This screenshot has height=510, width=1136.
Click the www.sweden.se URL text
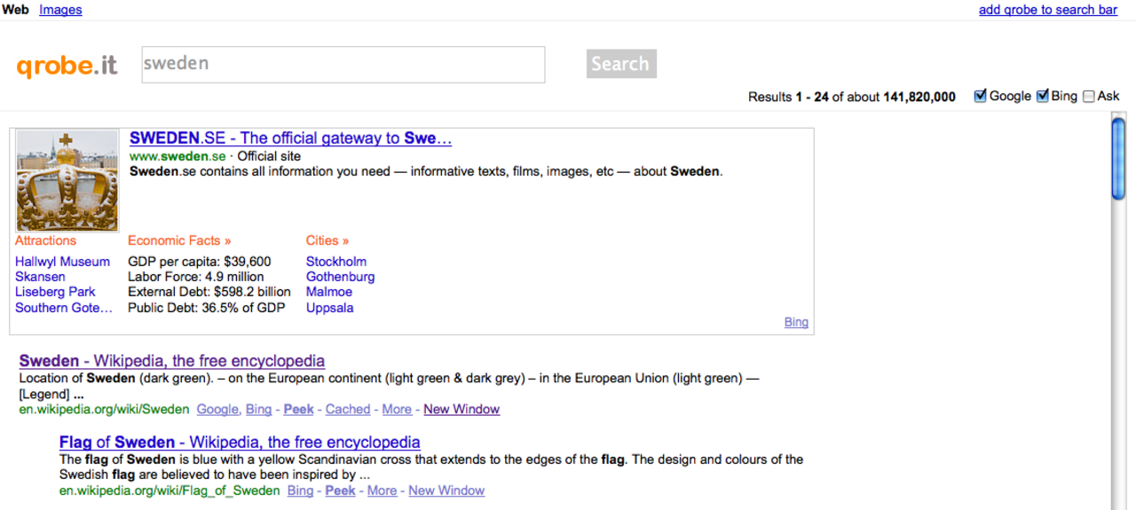click(177, 156)
